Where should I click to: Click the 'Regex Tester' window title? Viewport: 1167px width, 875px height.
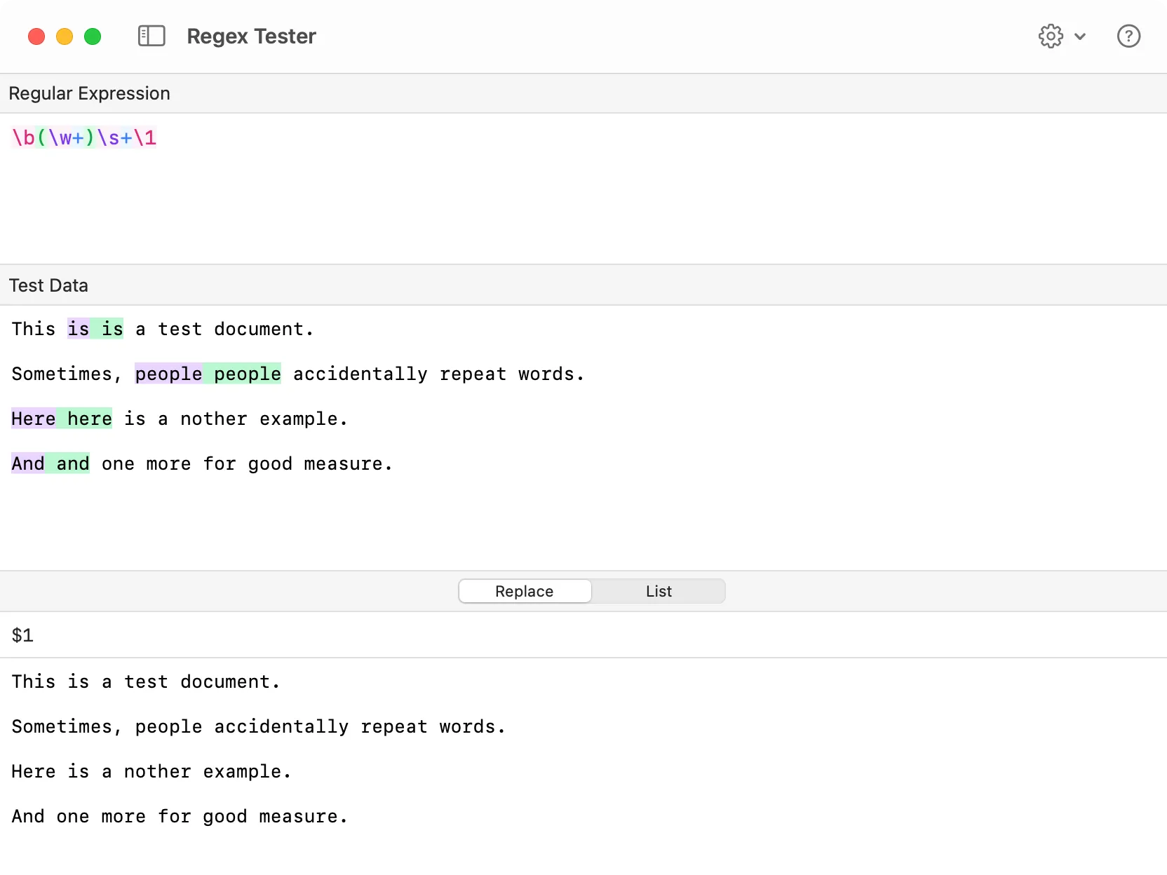click(251, 36)
